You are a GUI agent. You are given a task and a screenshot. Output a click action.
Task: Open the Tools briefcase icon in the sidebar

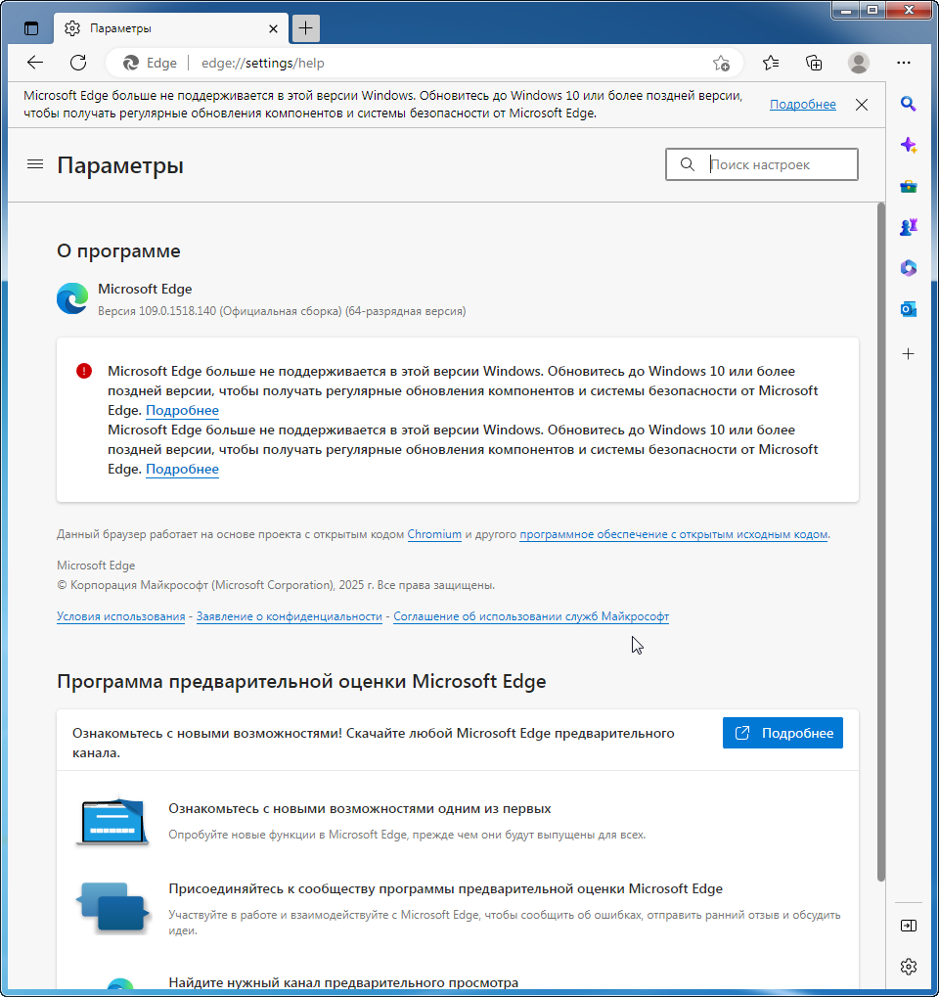[908, 186]
